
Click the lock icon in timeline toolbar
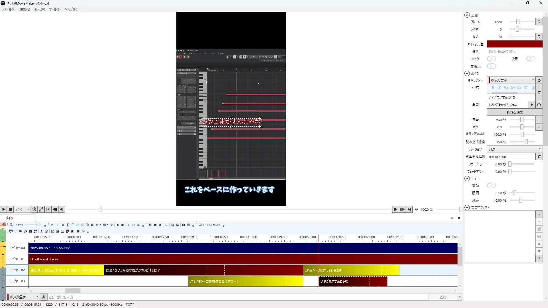coord(92,225)
